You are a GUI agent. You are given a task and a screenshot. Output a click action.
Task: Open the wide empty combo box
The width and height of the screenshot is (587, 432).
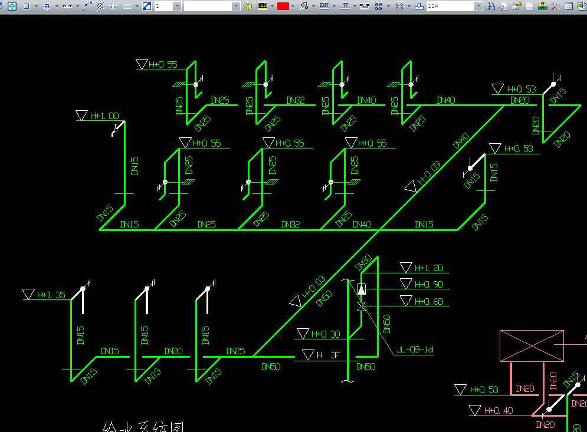236,6
